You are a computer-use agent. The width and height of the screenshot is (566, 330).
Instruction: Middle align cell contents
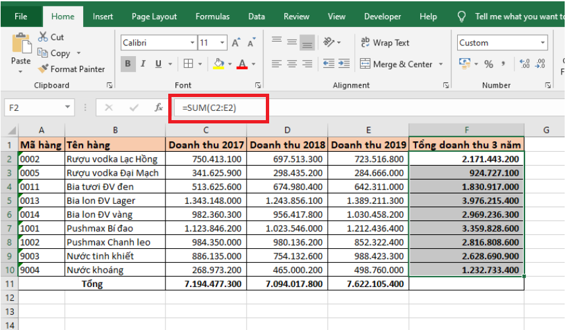coord(292,42)
